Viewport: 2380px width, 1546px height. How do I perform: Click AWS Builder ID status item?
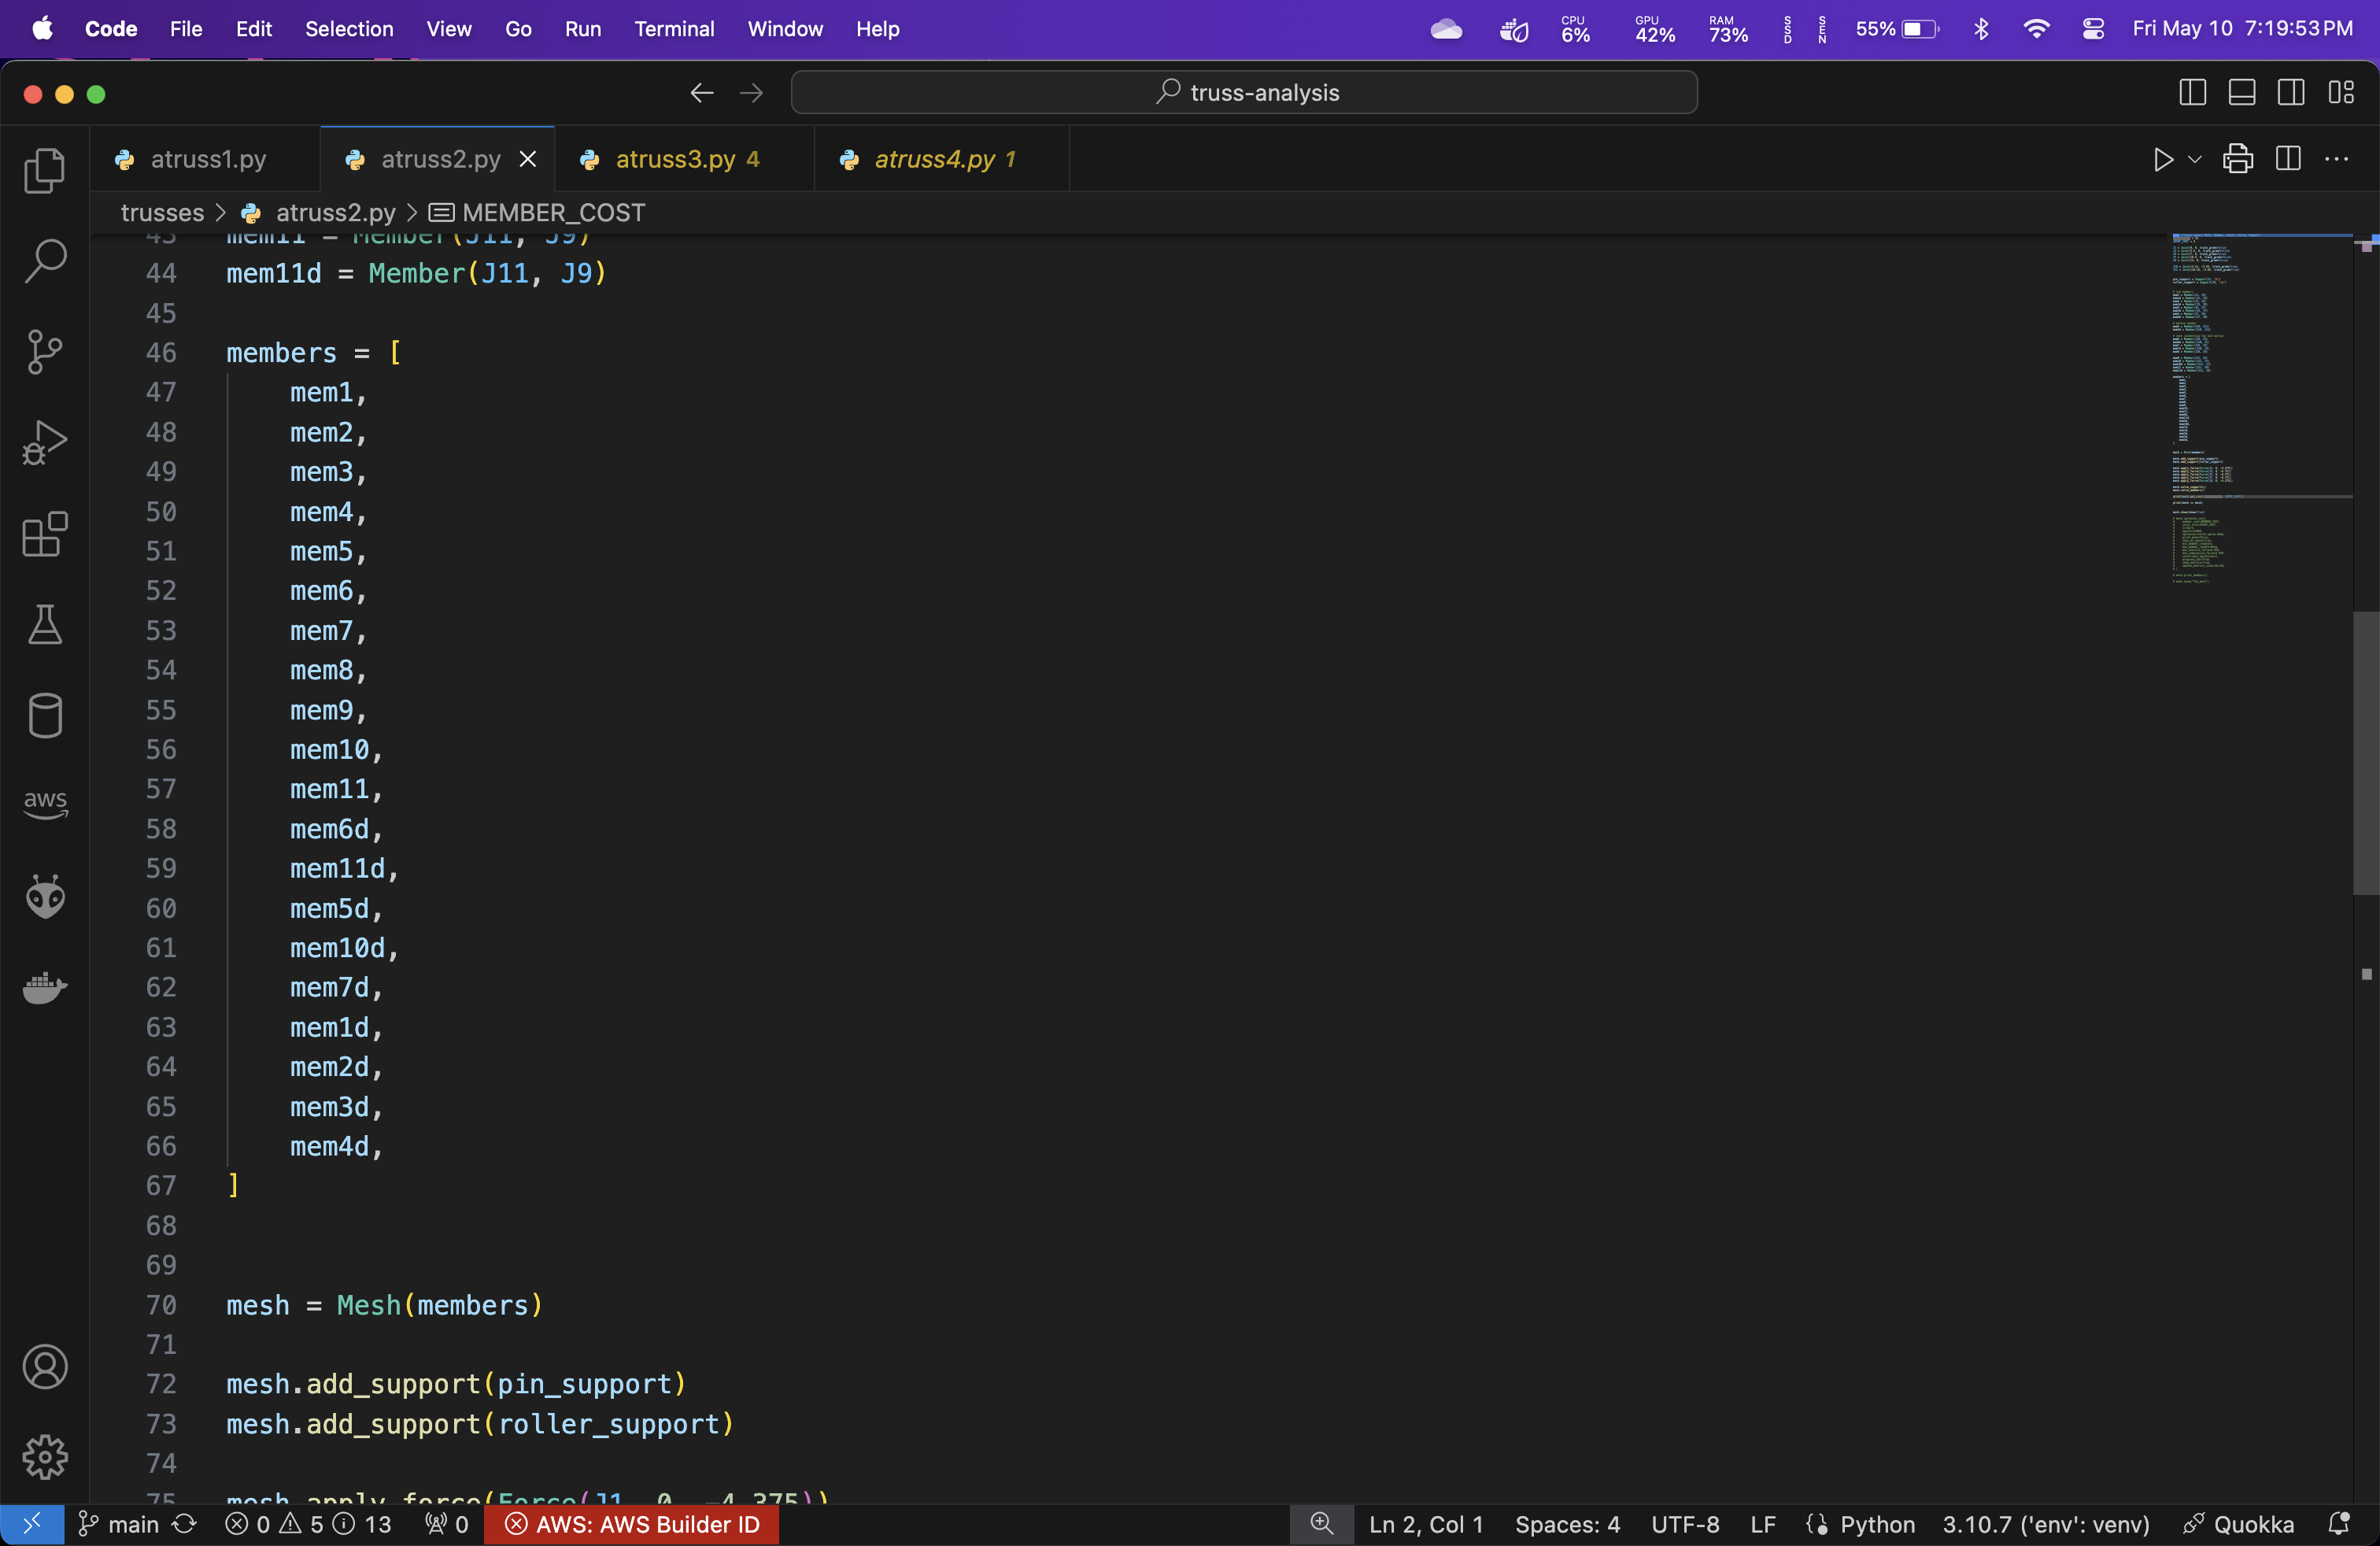tap(632, 1524)
